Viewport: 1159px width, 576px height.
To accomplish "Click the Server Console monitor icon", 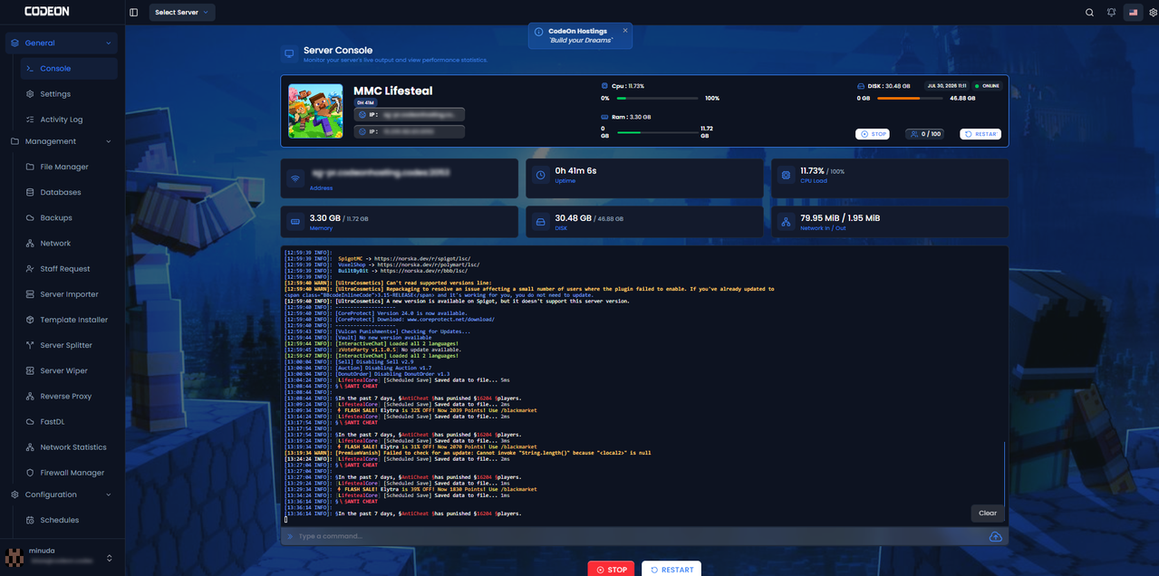I will point(289,54).
